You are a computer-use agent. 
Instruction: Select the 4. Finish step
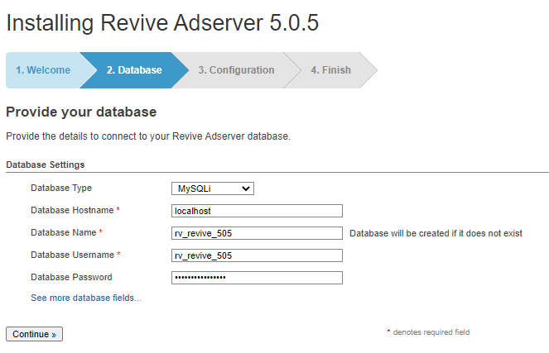(330, 70)
